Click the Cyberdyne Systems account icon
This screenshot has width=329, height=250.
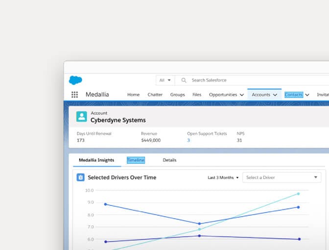pos(82,117)
